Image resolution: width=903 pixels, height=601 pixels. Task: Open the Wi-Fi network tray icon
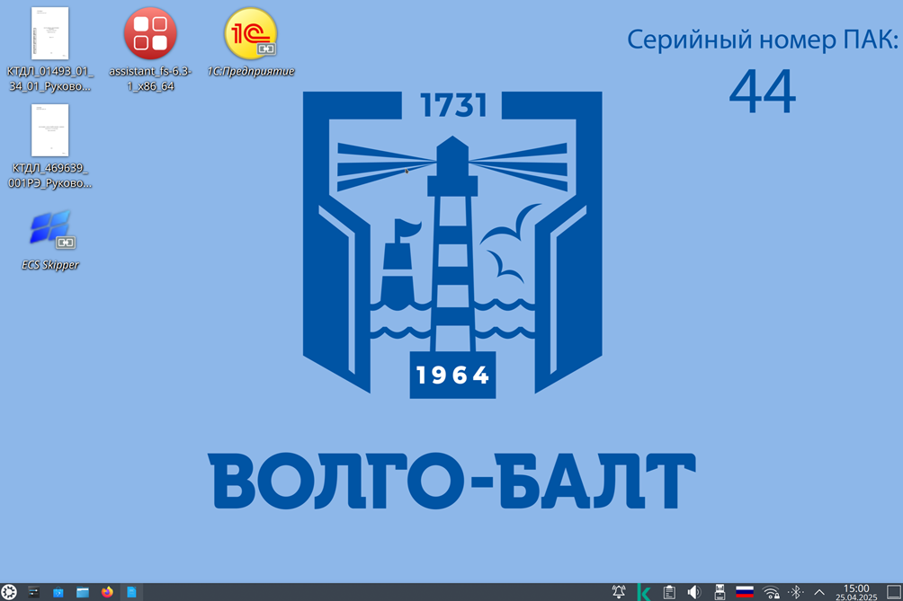pyautogui.click(x=771, y=592)
